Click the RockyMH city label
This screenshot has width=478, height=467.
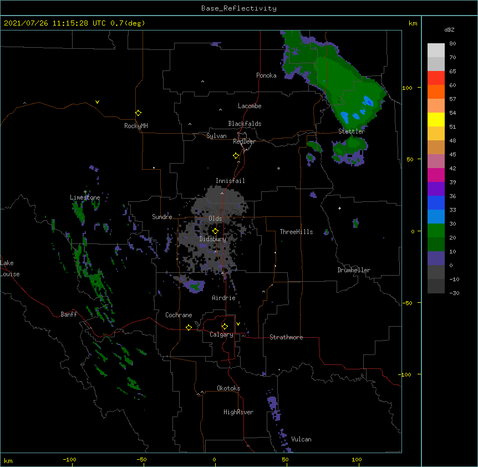pyautogui.click(x=136, y=125)
